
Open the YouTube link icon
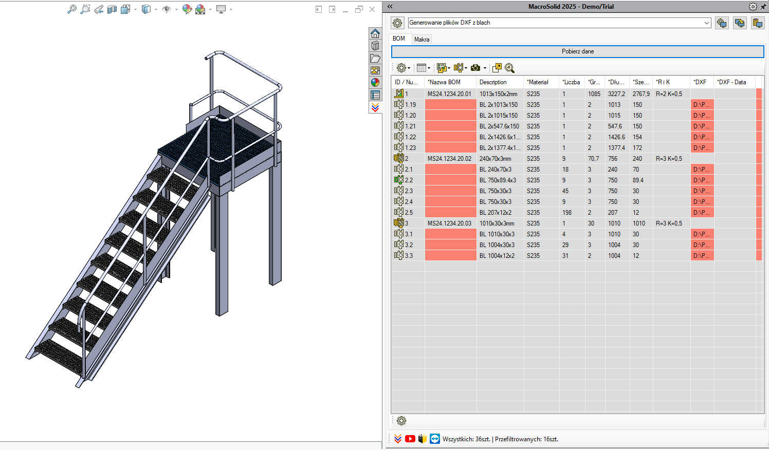tap(410, 439)
